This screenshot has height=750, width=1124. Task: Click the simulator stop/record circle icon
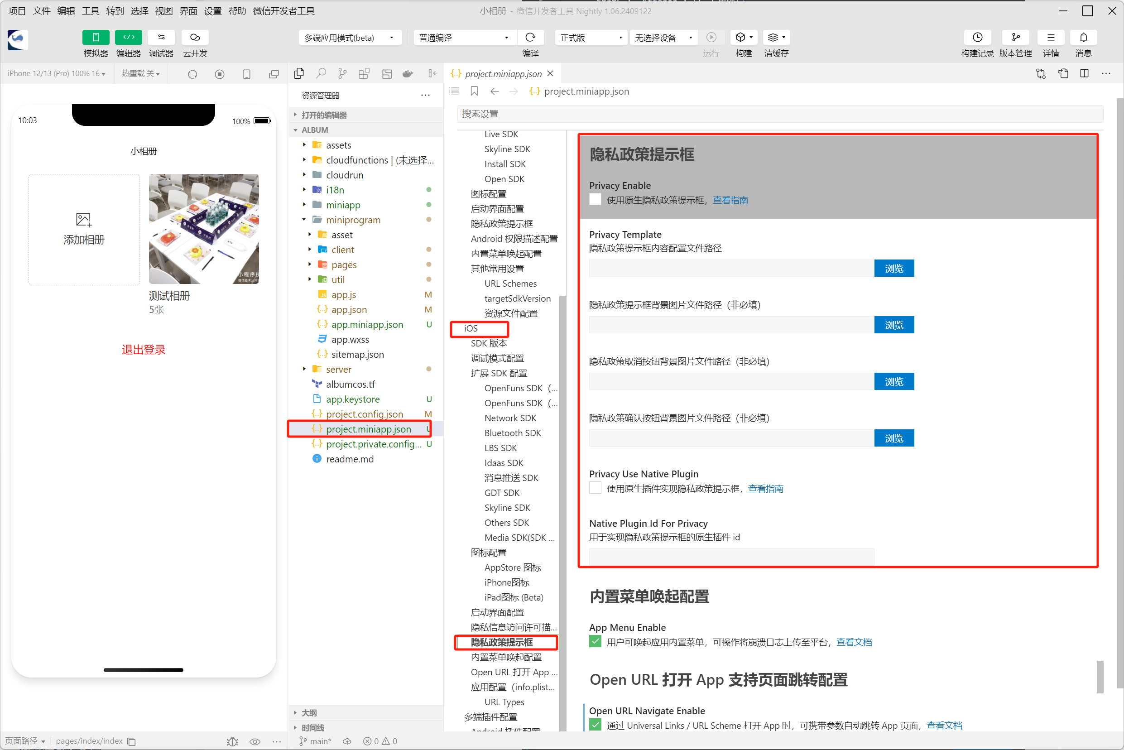pos(220,74)
